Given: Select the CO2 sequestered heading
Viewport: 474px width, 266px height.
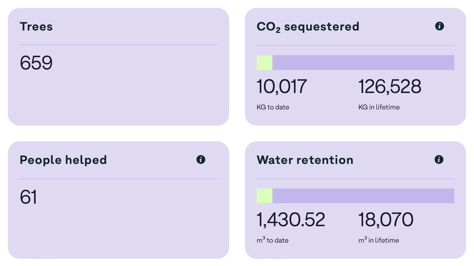Looking at the screenshot, I should coord(308,27).
